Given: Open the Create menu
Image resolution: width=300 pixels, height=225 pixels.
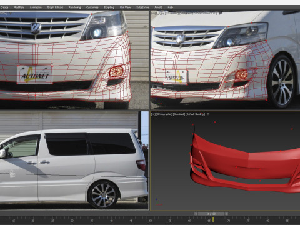Looking at the screenshot, I should tap(4, 7).
